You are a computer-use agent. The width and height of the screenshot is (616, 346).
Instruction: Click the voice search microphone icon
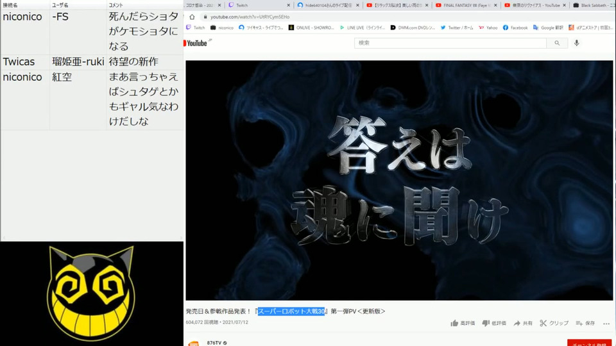pyautogui.click(x=576, y=43)
